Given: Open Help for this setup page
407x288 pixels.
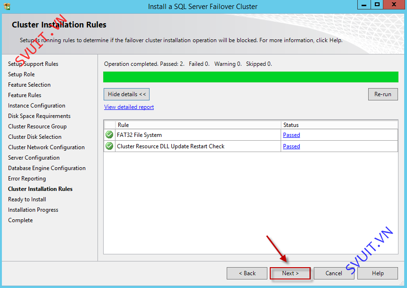Looking at the screenshot, I should (x=377, y=273).
